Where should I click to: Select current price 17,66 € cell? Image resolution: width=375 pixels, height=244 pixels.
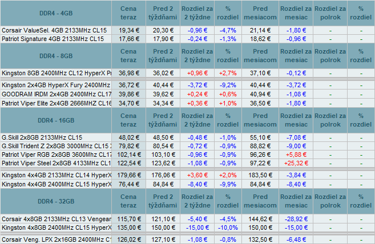128,39
